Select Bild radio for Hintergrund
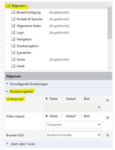115x150 pixels. click(81, 99)
